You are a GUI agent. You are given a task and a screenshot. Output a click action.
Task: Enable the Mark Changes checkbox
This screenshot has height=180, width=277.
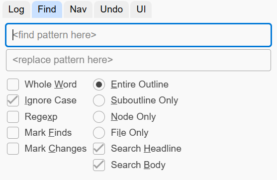pyautogui.click(x=13, y=149)
